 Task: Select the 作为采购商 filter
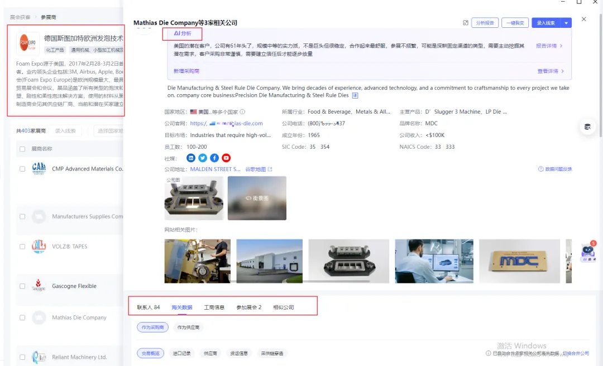pyautogui.click(x=152, y=327)
